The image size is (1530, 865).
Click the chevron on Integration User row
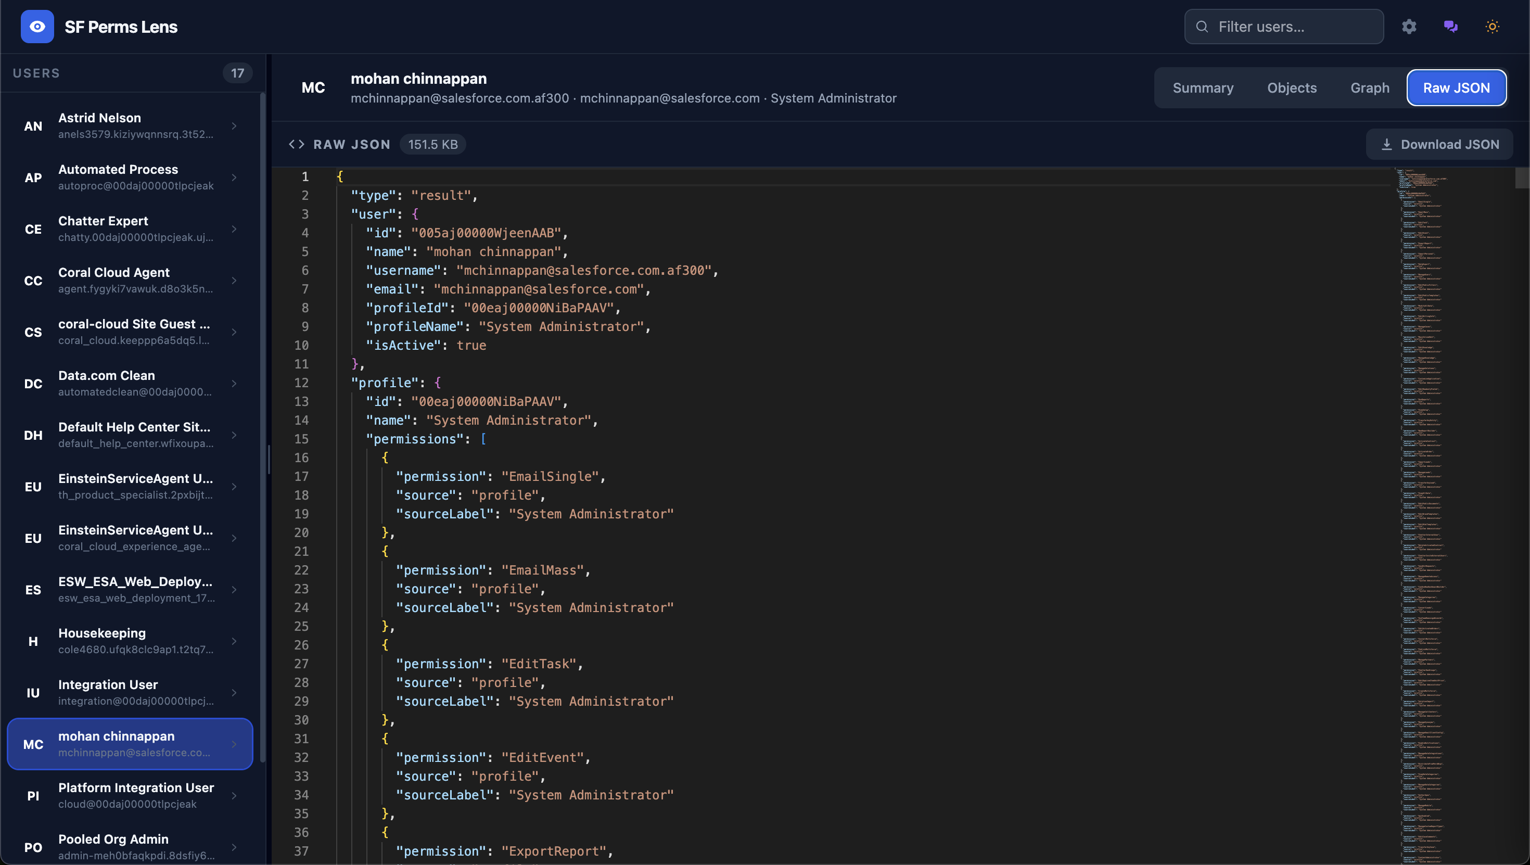click(x=234, y=693)
